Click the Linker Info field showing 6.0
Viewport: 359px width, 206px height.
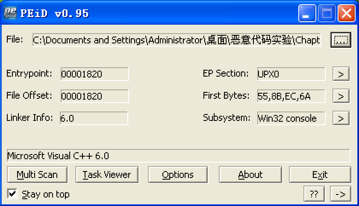point(94,118)
